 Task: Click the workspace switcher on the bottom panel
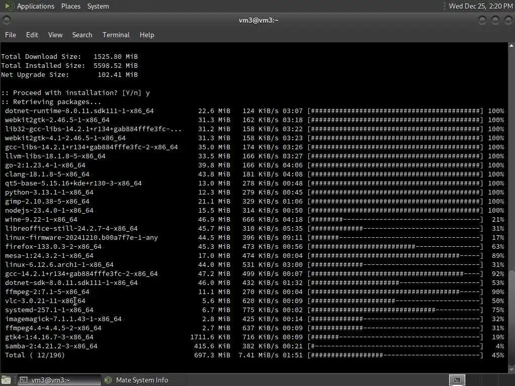(457, 380)
